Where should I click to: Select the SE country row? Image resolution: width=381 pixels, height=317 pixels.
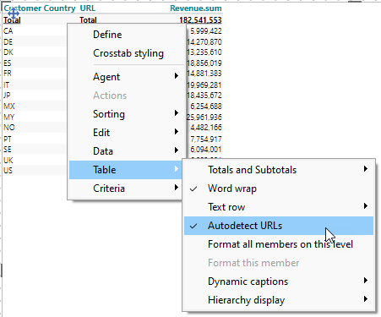(x=8, y=150)
